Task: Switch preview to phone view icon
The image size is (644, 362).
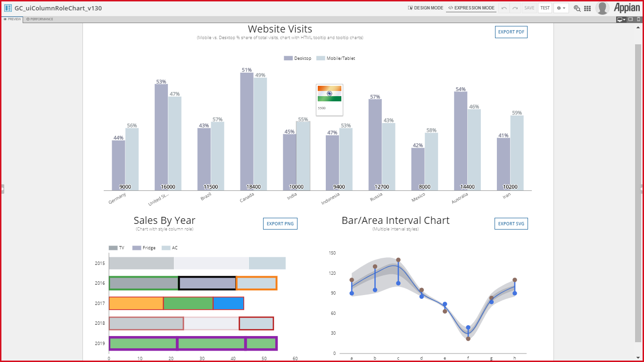Action: (x=638, y=19)
